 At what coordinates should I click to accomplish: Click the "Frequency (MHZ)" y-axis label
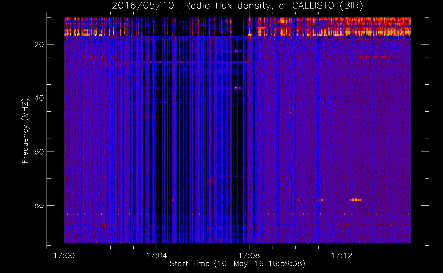tap(25, 131)
